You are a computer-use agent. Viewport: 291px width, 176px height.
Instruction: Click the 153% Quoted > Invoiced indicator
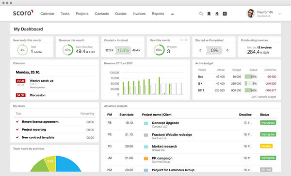click(x=123, y=50)
